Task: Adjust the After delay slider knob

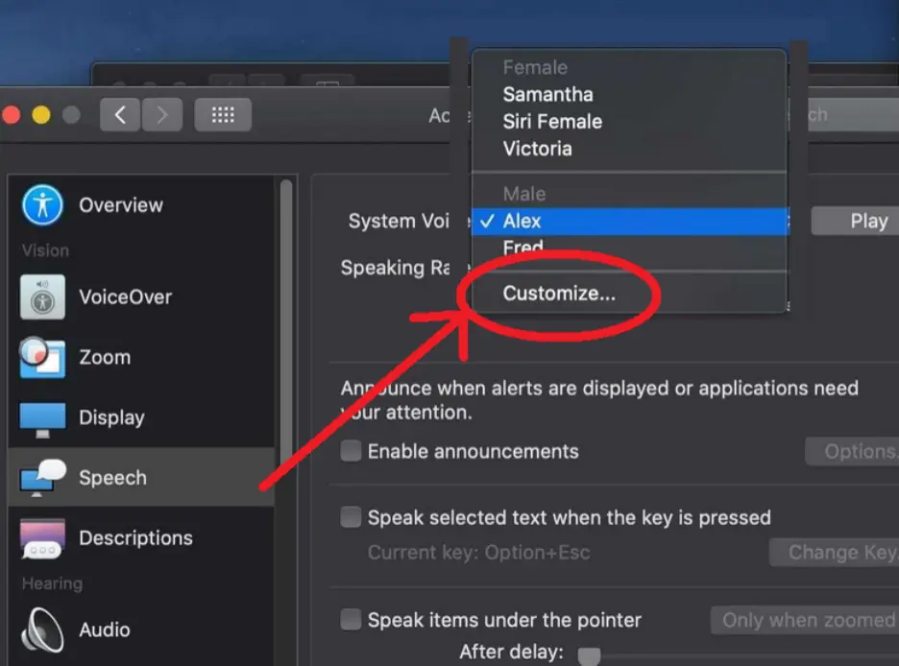Action: coord(589,655)
